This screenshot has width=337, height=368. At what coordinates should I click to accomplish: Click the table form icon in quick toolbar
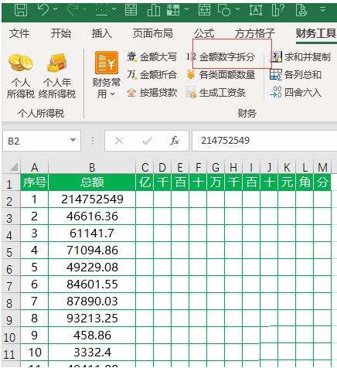click(131, 10)
